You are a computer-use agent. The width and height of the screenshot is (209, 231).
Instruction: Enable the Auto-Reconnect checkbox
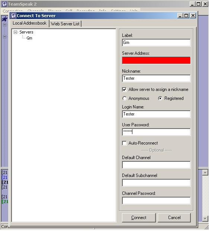click(125, 143)
